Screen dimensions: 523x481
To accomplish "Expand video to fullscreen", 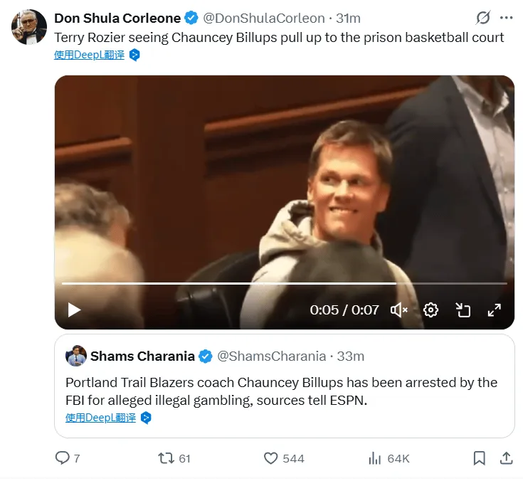I will tap(494, 310).
